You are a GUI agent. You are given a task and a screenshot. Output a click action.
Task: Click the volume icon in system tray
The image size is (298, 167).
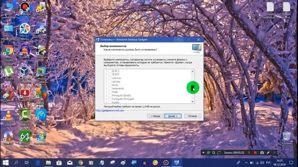(262, 163)
